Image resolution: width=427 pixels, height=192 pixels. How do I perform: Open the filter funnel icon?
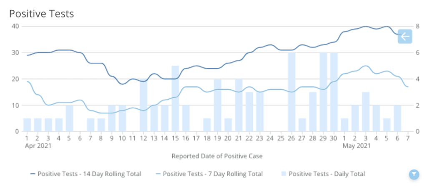tap(413, 175)
